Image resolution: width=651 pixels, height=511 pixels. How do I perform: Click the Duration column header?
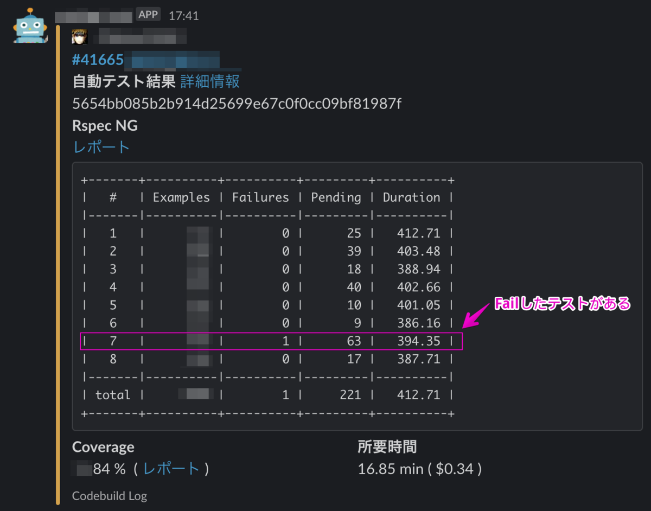coord(411,197)
